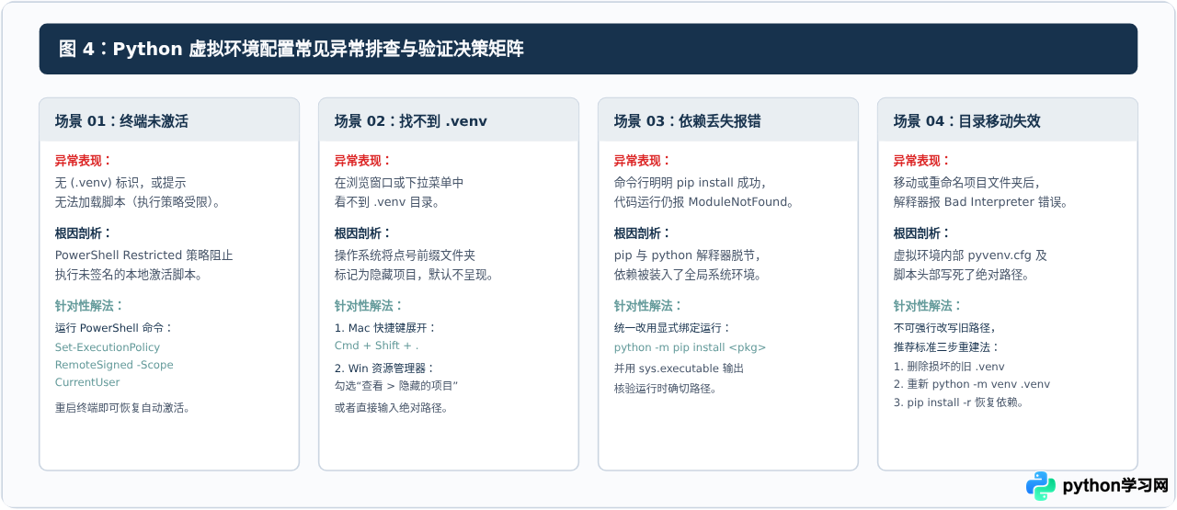The height and width of the screenshot is (510, 1177).
Task: Click '看不到 .venv 目录。' line
Action: point(387,201)
